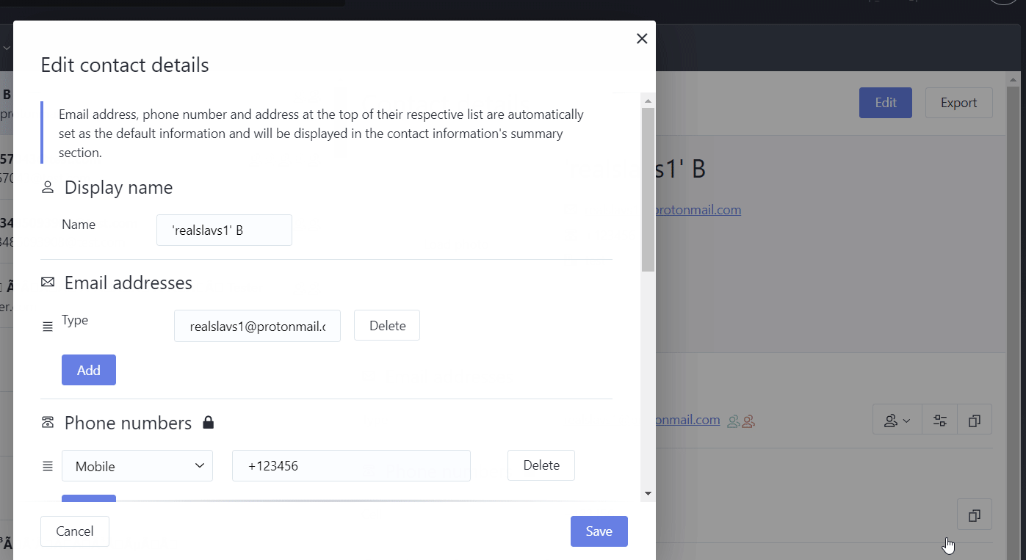Click the copy icon in the contact toolbar
The height and width of the screenshot is (560, 1026).
974,419
